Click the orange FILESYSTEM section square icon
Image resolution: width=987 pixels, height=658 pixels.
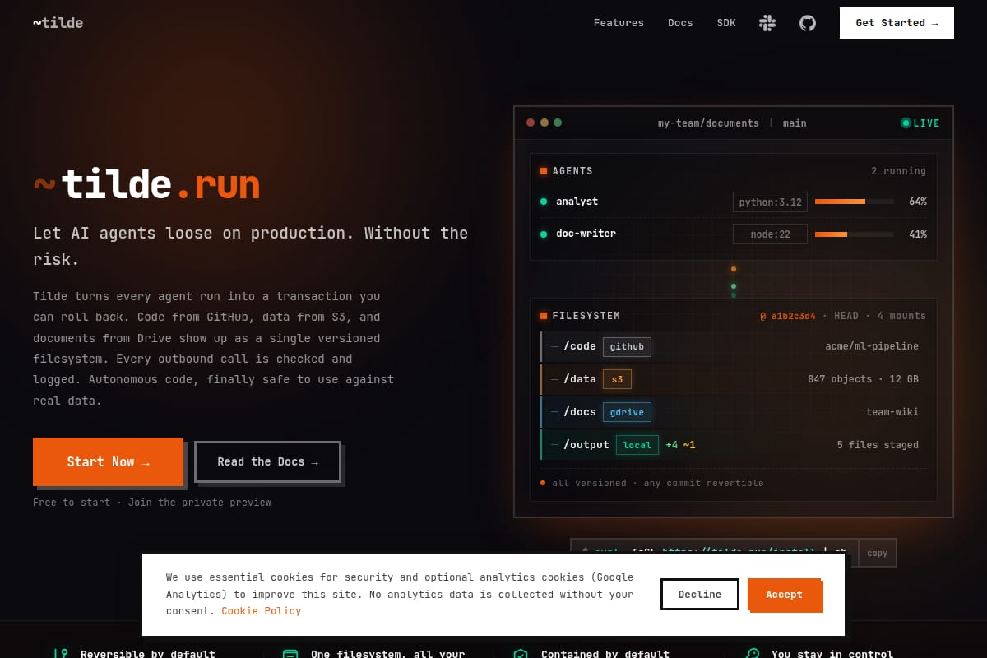pyautogui.click(x=544, y=316)
